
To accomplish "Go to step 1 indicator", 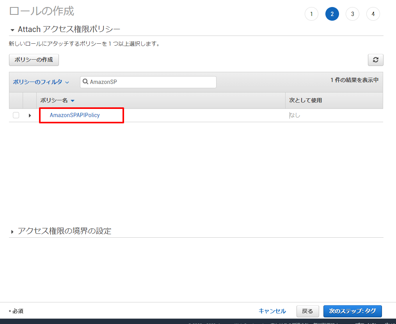I will (x=311, y=14).
